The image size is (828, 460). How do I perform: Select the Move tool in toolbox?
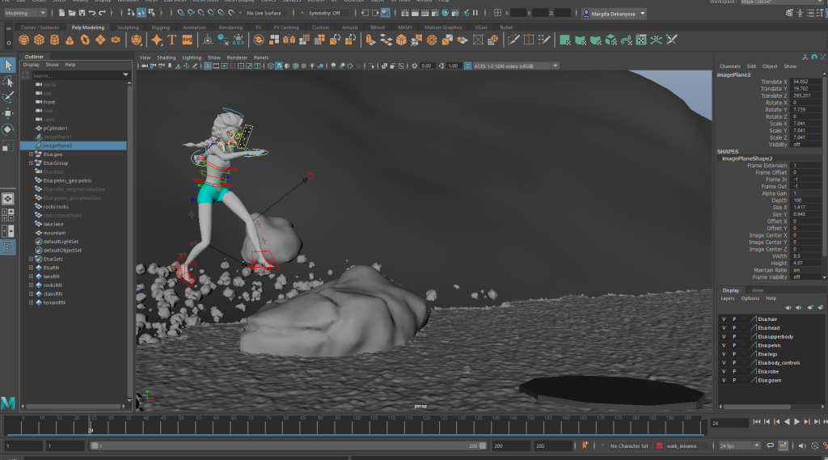coord(8,113)
